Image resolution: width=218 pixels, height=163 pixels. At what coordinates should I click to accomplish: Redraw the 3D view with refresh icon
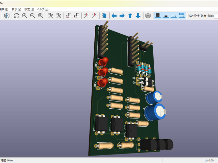[16, 16]
